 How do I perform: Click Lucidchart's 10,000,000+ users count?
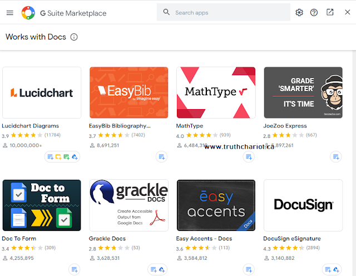point(22,145)
